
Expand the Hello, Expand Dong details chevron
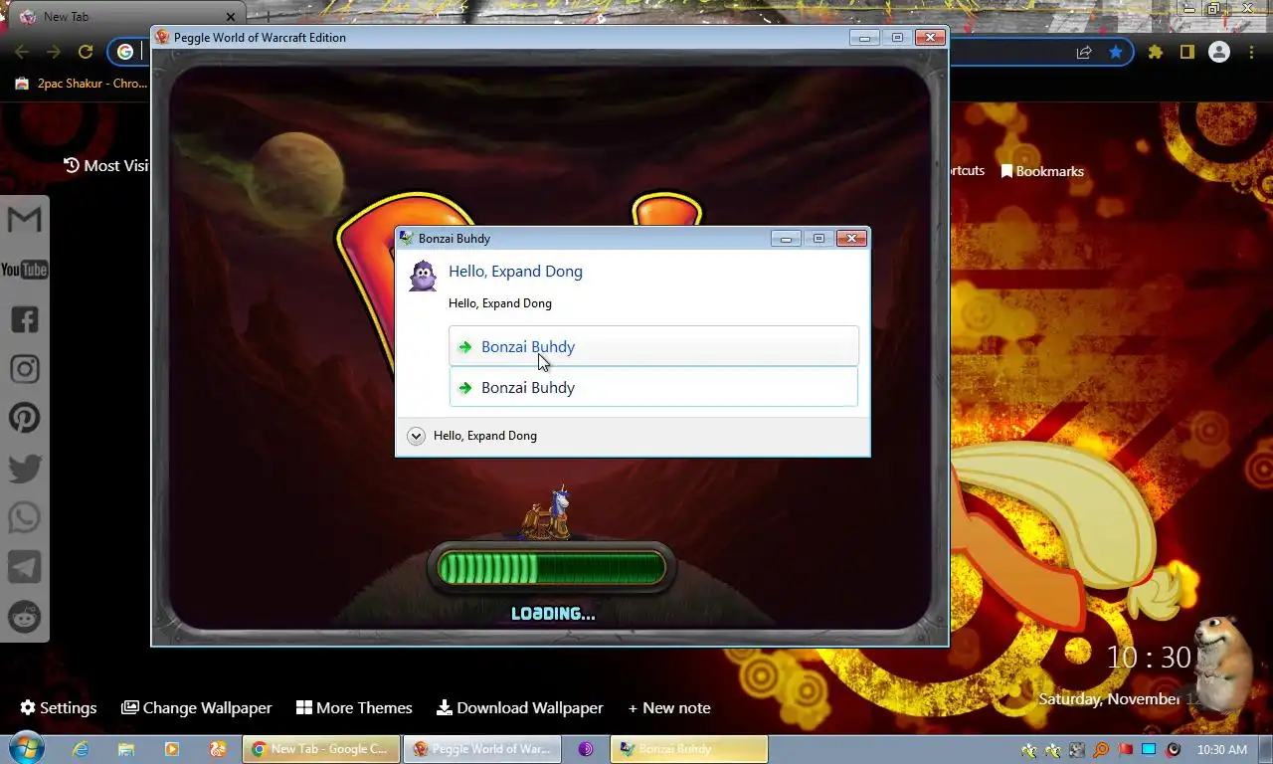[417, 436]
